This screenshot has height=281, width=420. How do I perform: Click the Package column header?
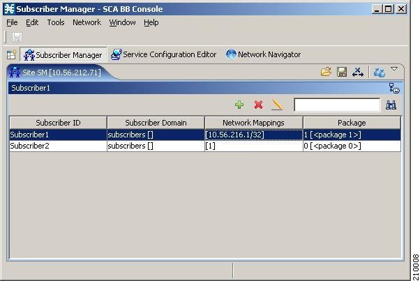[352, 123]
